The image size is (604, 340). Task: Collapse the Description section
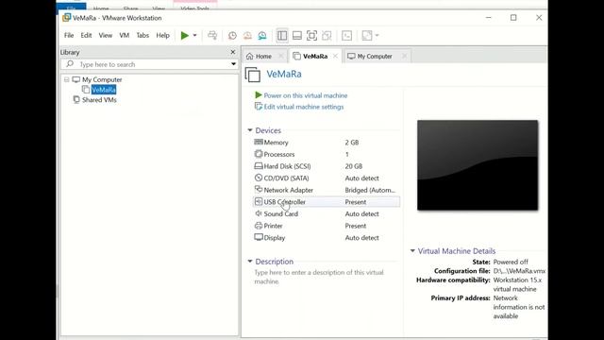pyautogui.click(x=250, y=262)
